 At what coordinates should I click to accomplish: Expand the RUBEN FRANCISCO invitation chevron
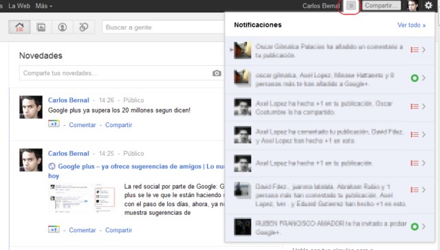[423, 227]
